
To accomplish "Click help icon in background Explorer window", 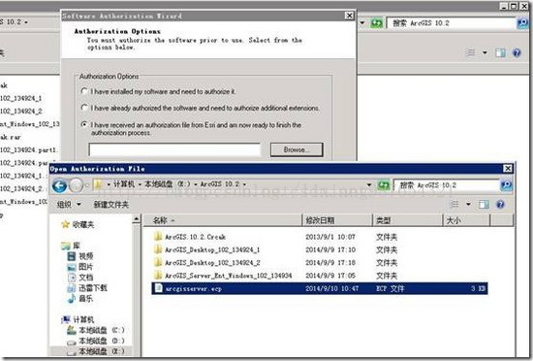I will [x=517, y=52].
